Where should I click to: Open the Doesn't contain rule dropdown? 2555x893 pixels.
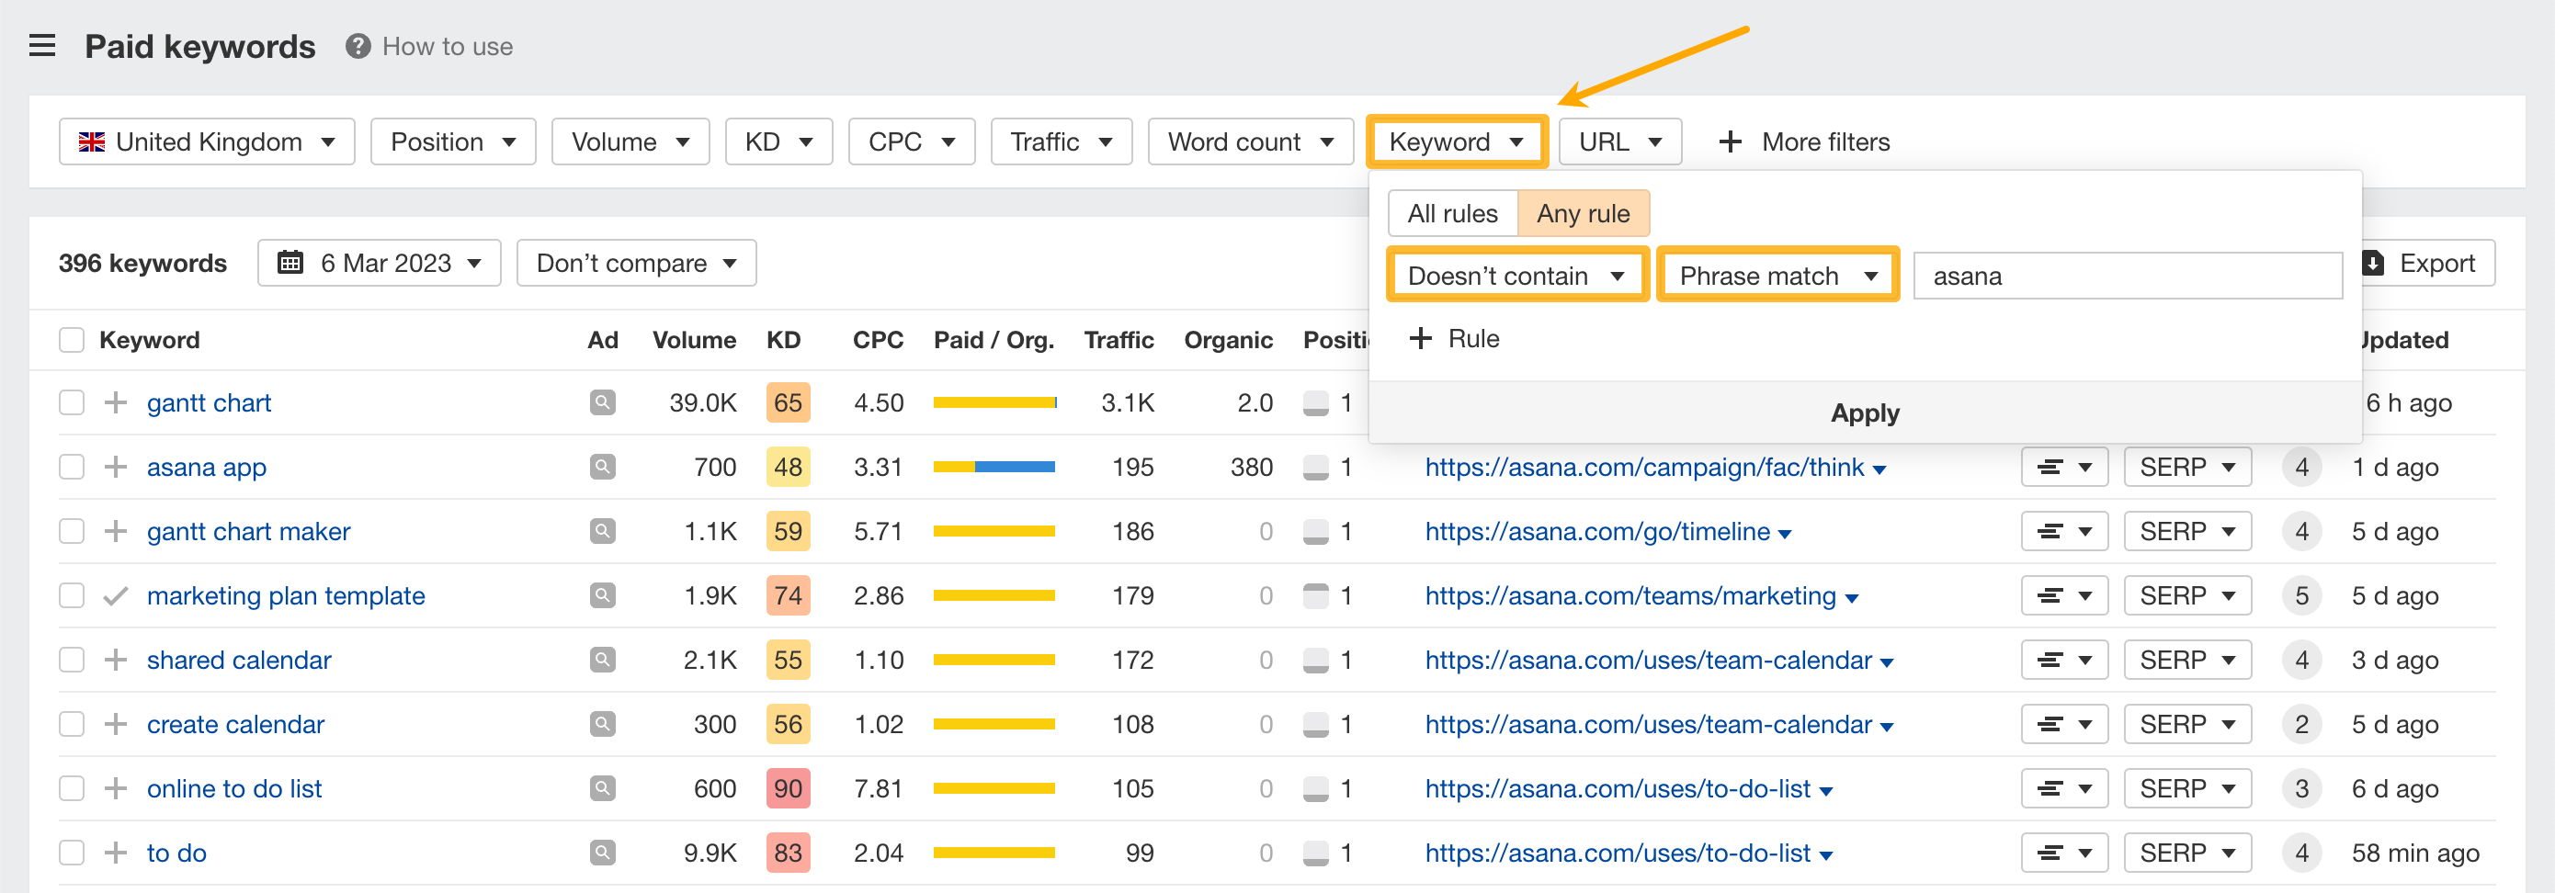1517,276
